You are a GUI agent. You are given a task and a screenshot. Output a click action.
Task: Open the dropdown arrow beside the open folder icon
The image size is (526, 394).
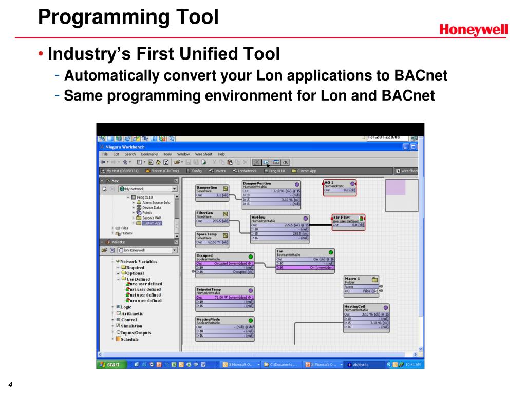pos(182,162)
